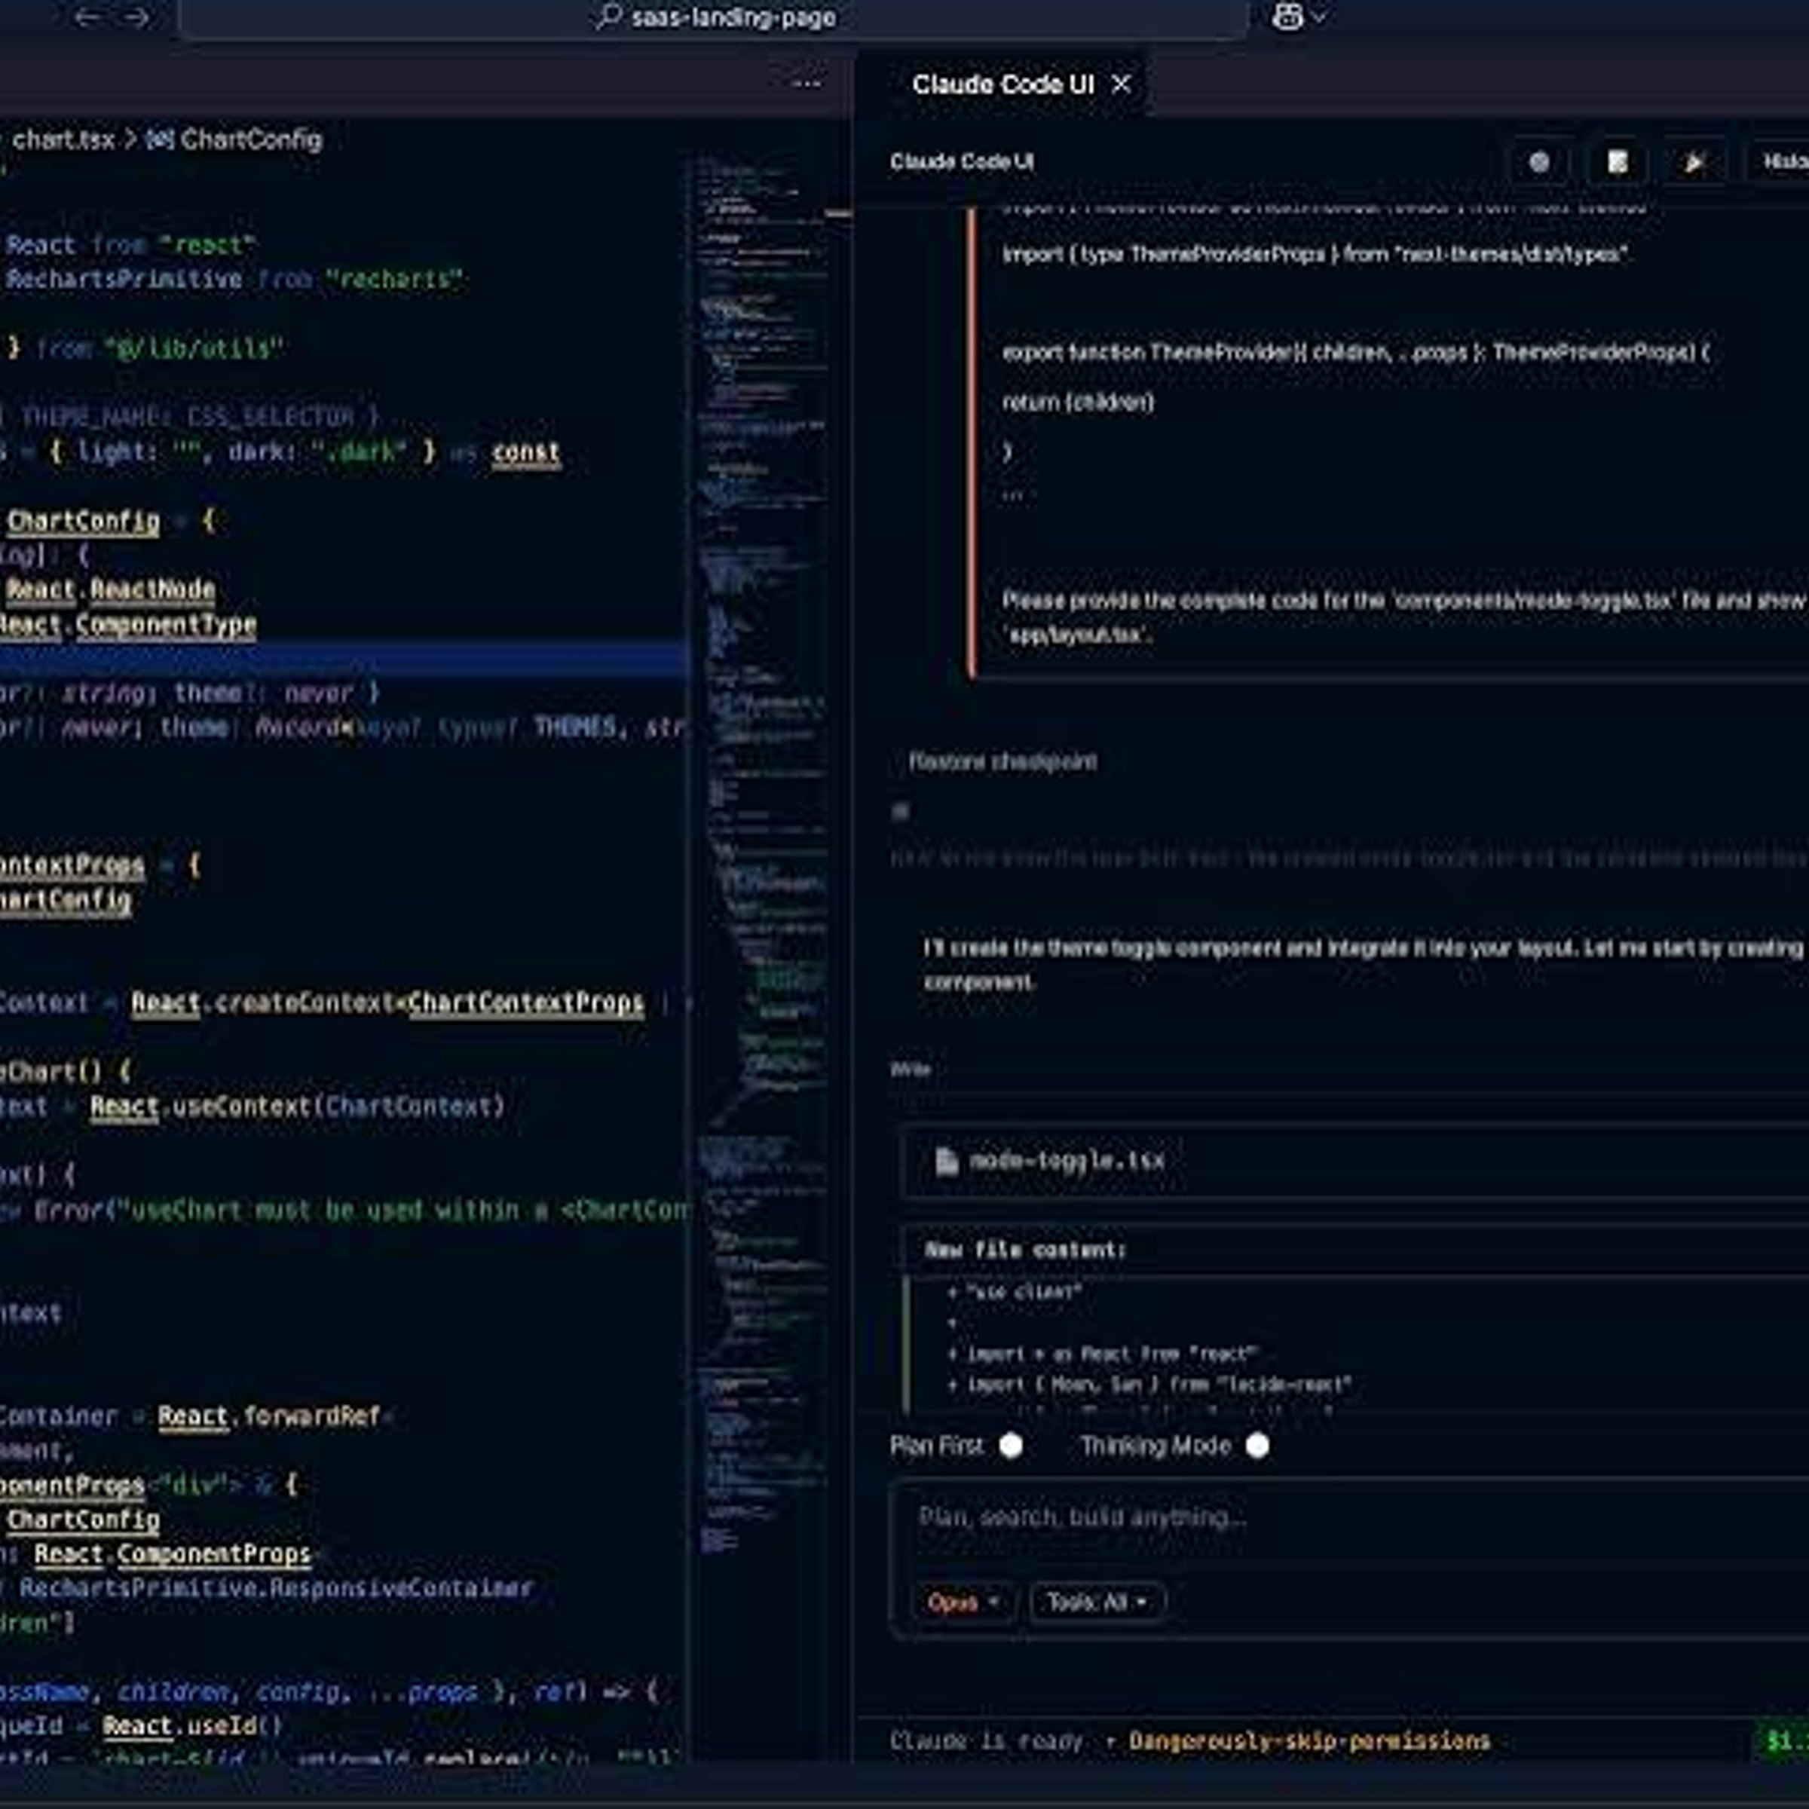
Task: Click Dangerously-skip-permissions status text
Action: point(1309,1740)
